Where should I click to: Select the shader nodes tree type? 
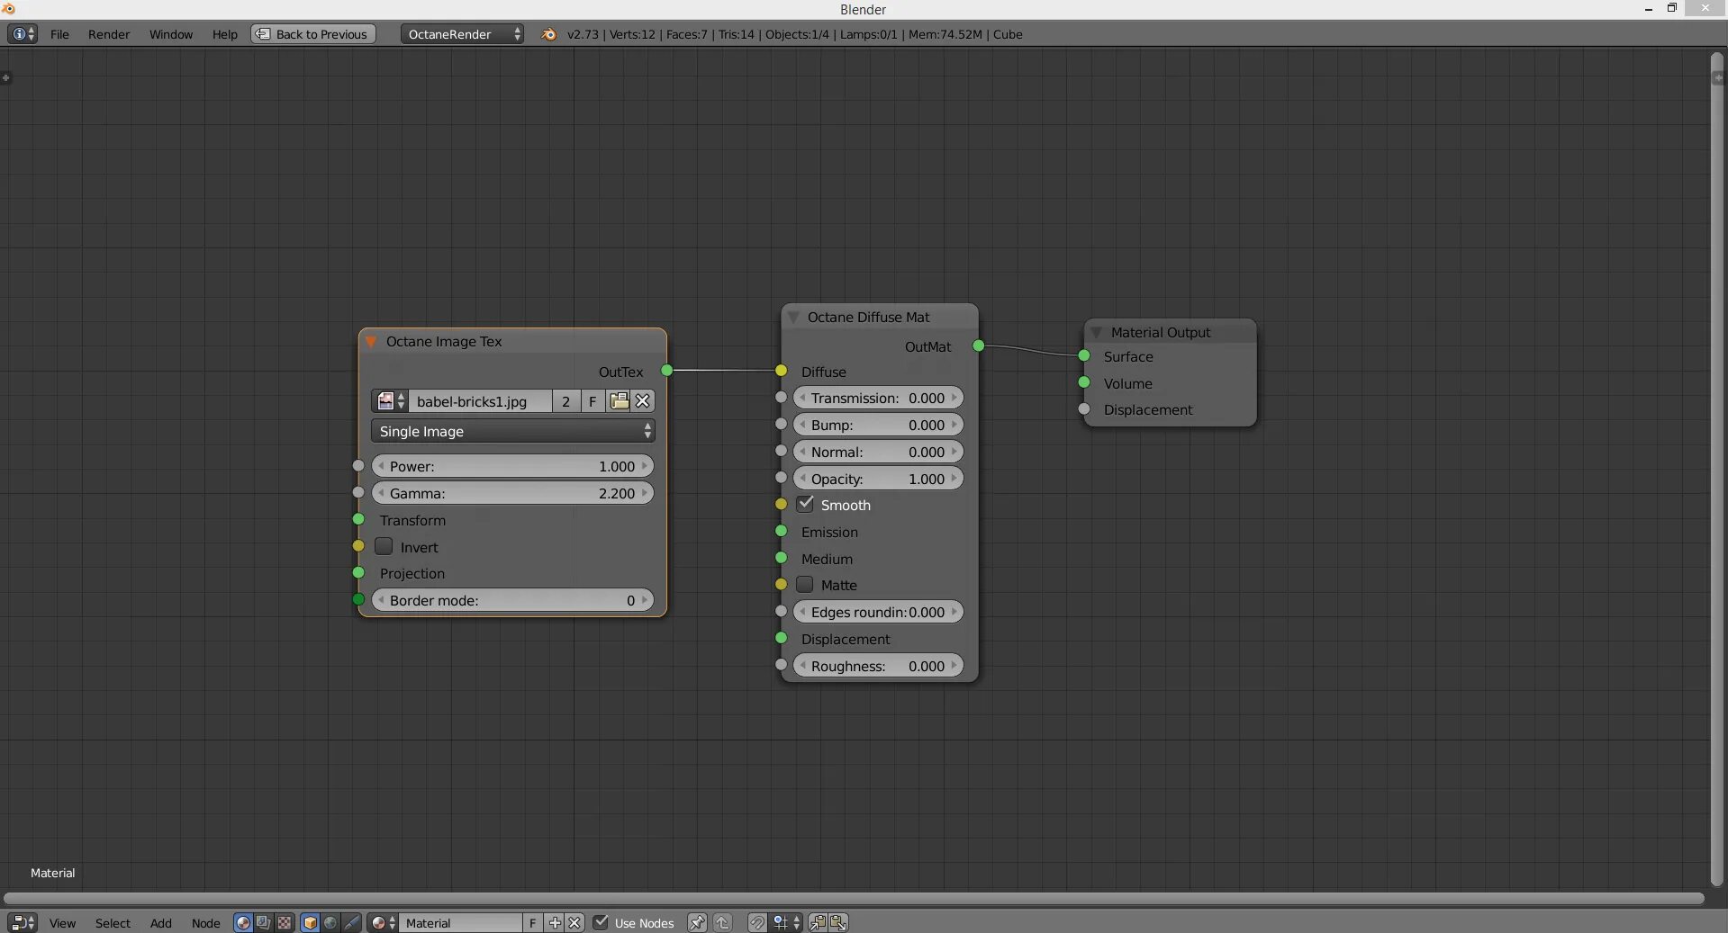(x=243, y=922)
